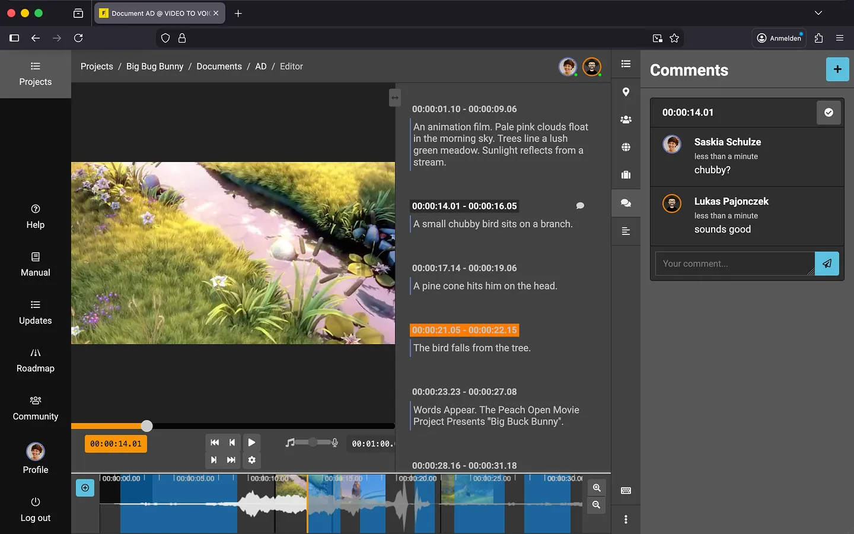Open the location marker panel in sidebar
Viewport: 854px width, 534px height.
point(626,92)
